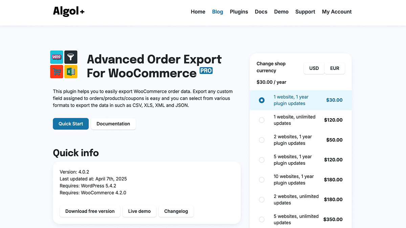Image resolution: width=406 pixels, height=228 pixels.
Task: Click the $30.00 / year label
Action: click(x=271, y=82)
